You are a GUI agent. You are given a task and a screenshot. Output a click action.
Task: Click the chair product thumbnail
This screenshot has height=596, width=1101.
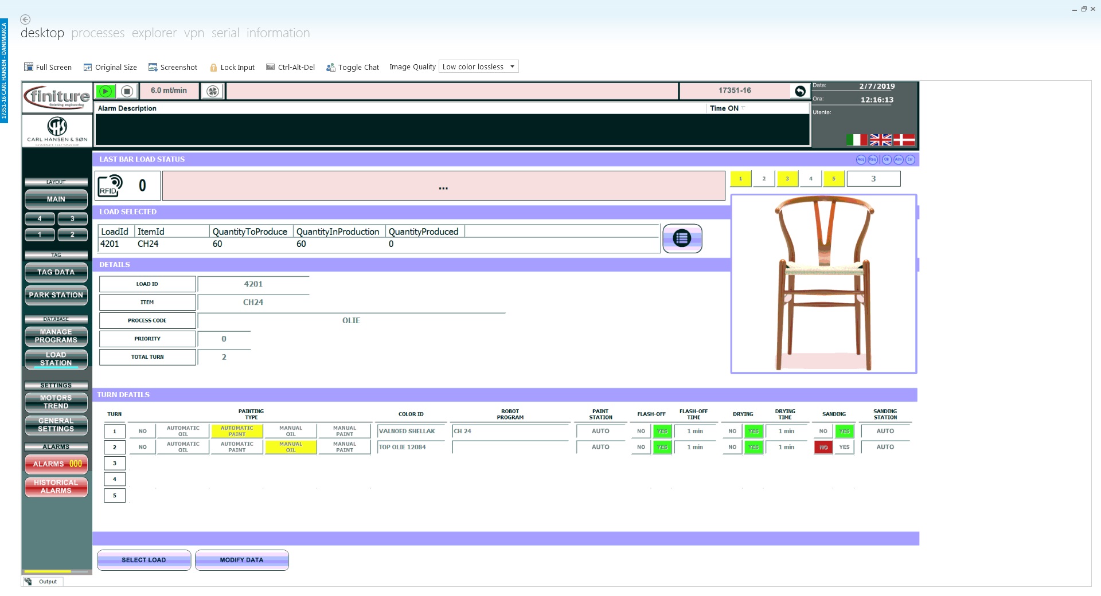pyautogui.click(x=823, y=284)
